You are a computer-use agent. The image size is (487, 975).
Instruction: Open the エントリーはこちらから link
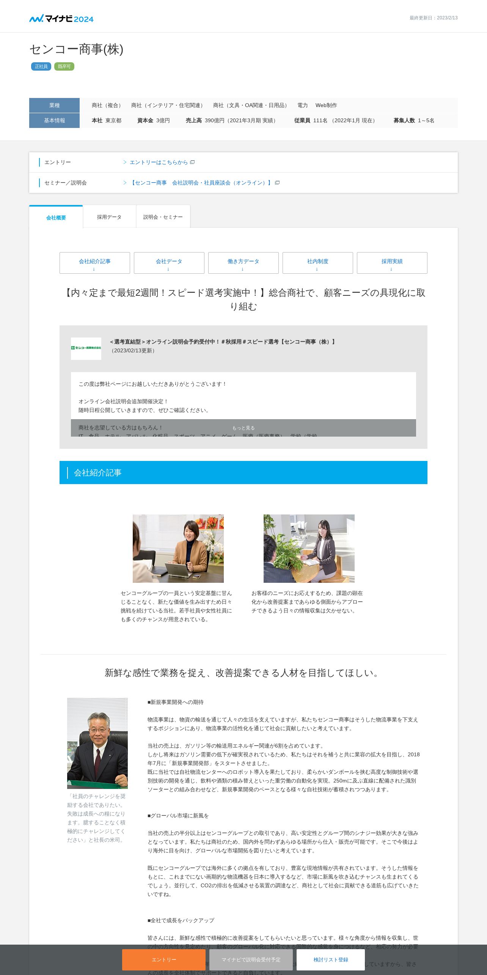pos(159,162)
